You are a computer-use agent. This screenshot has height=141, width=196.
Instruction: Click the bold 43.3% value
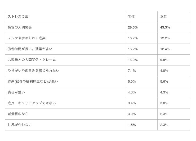tap(165, 27)
